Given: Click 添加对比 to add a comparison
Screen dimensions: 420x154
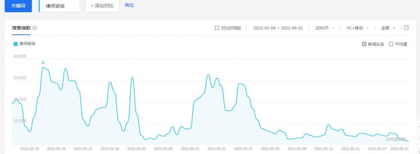Looking at the screenshot, I should point(102,6).
